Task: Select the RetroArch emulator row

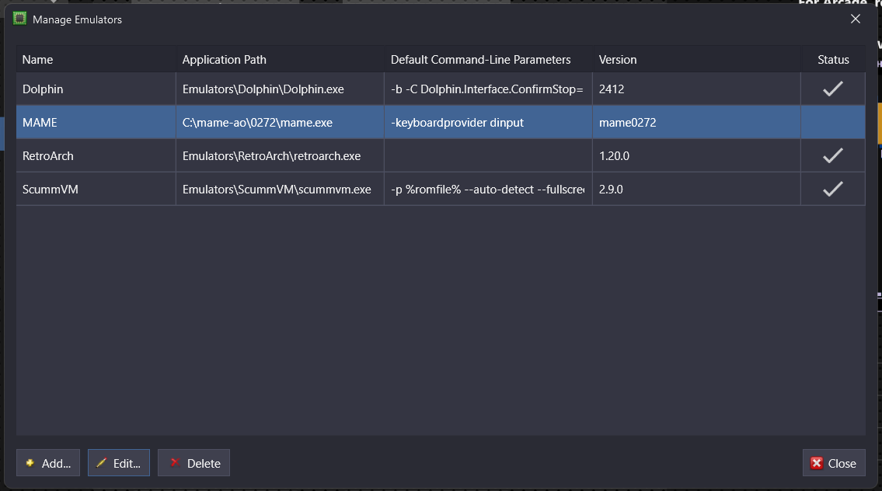Action: (441, 156)
